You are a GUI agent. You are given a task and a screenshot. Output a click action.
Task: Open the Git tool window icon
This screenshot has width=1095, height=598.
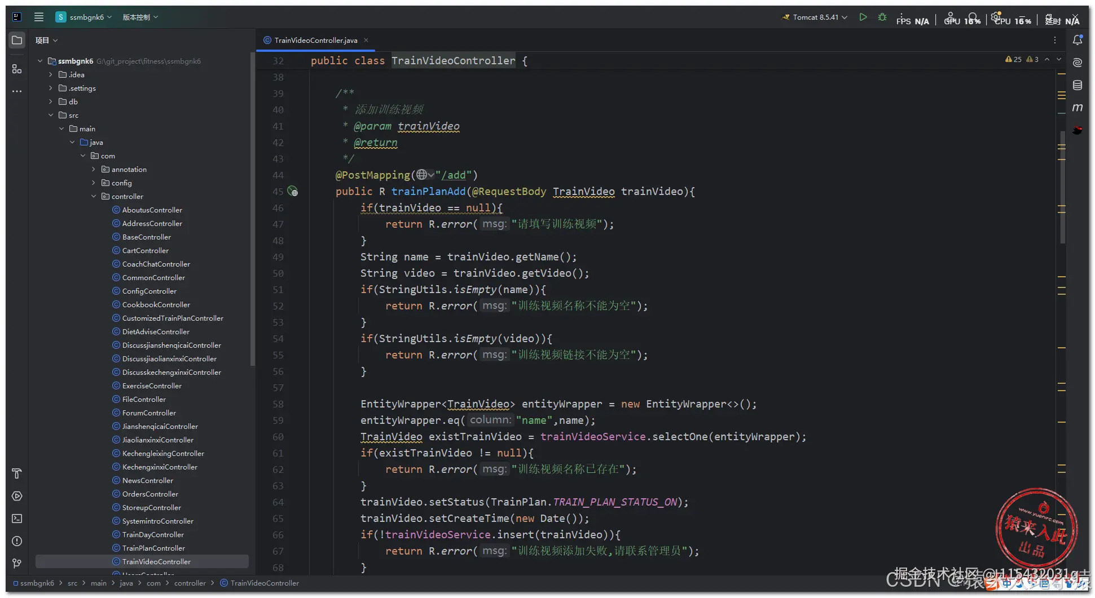(17, 564)
